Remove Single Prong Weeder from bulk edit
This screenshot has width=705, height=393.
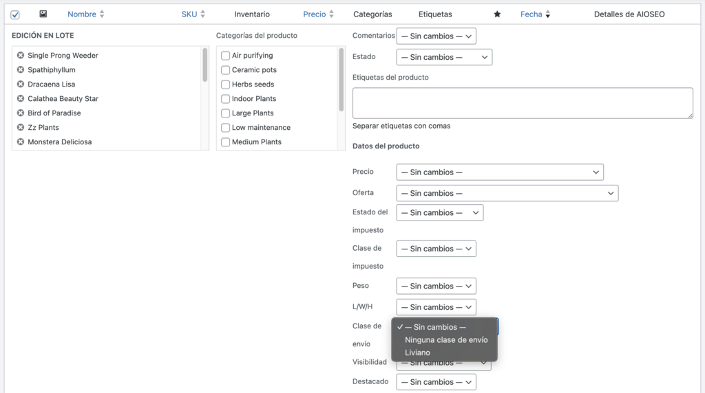pyautogui.click(x=21, y=56)
